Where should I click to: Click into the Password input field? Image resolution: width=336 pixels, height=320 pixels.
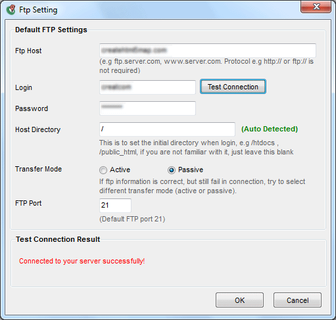point(147,108)
